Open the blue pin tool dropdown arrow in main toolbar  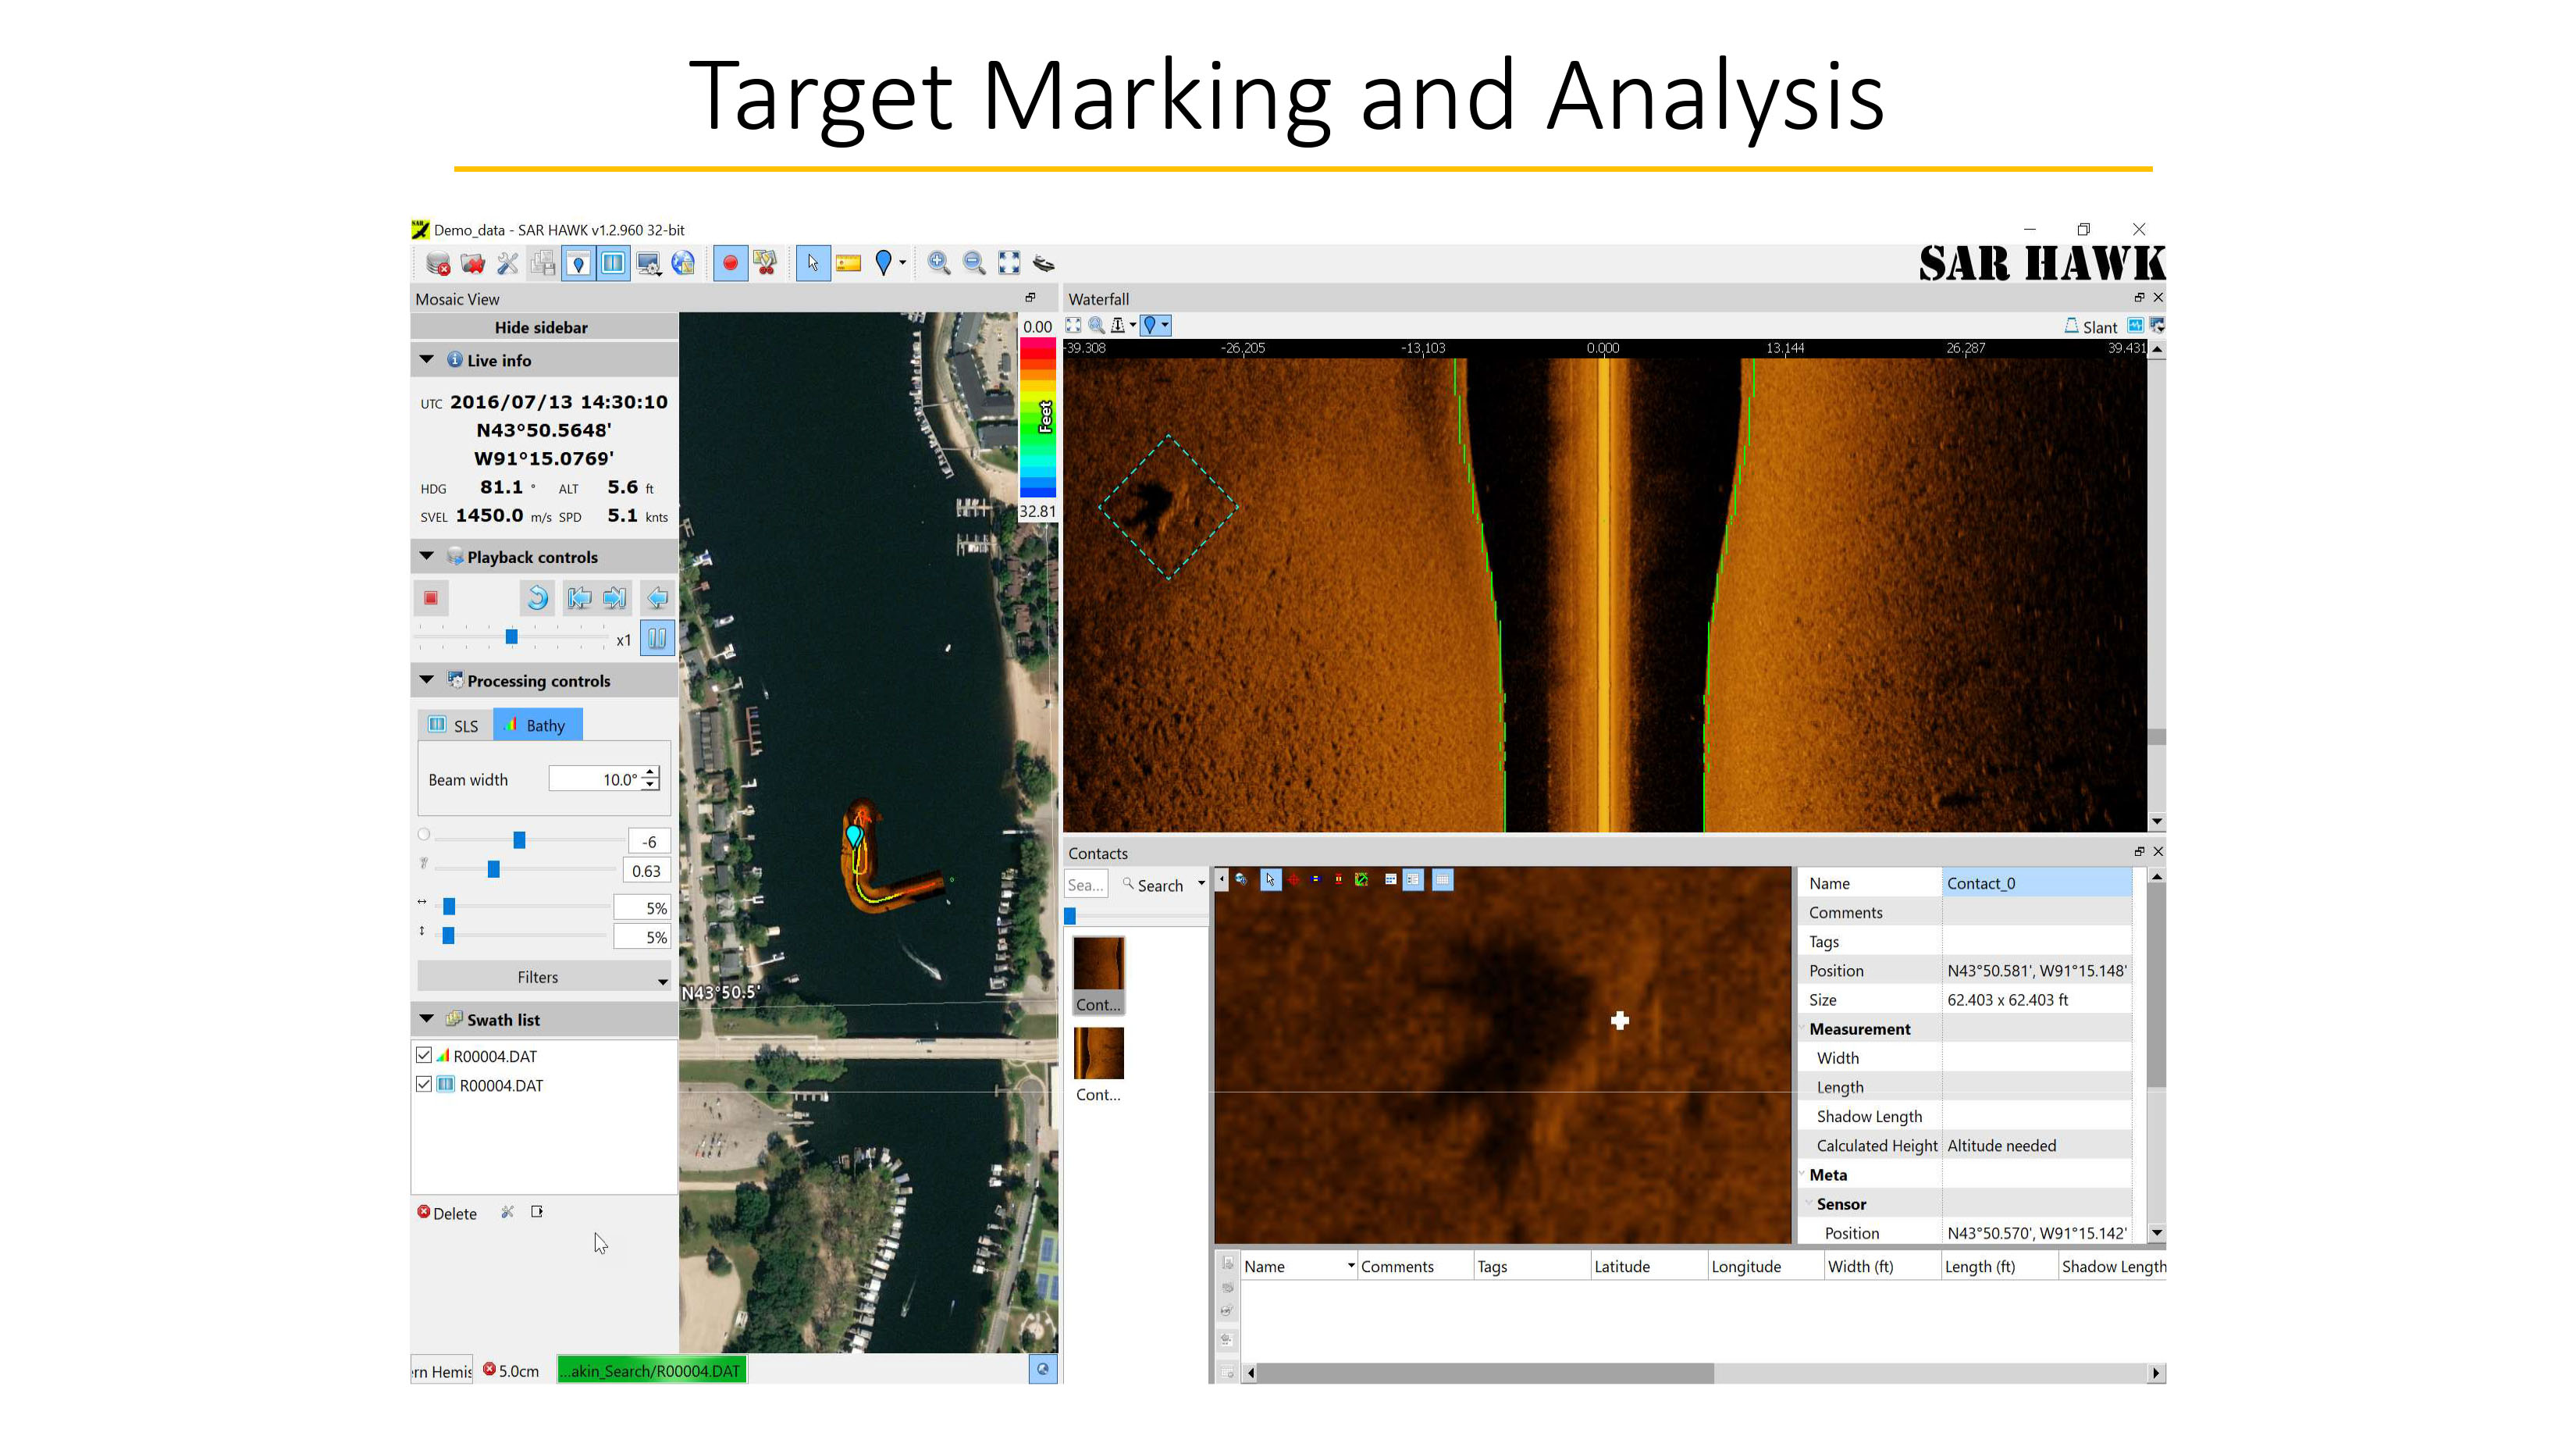tap(903, 263)
